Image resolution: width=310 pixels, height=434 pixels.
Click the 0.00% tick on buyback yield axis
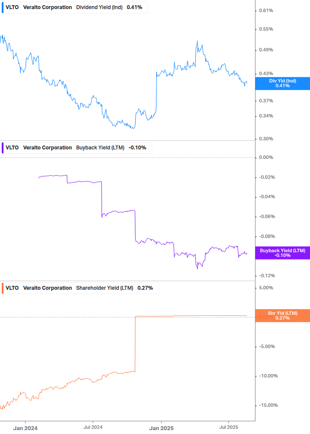[x=266, y=158]
